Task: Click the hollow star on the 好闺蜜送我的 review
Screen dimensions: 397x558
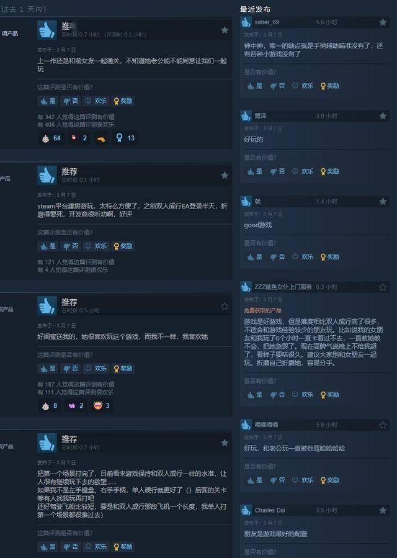Action: [x=225, y=306]
